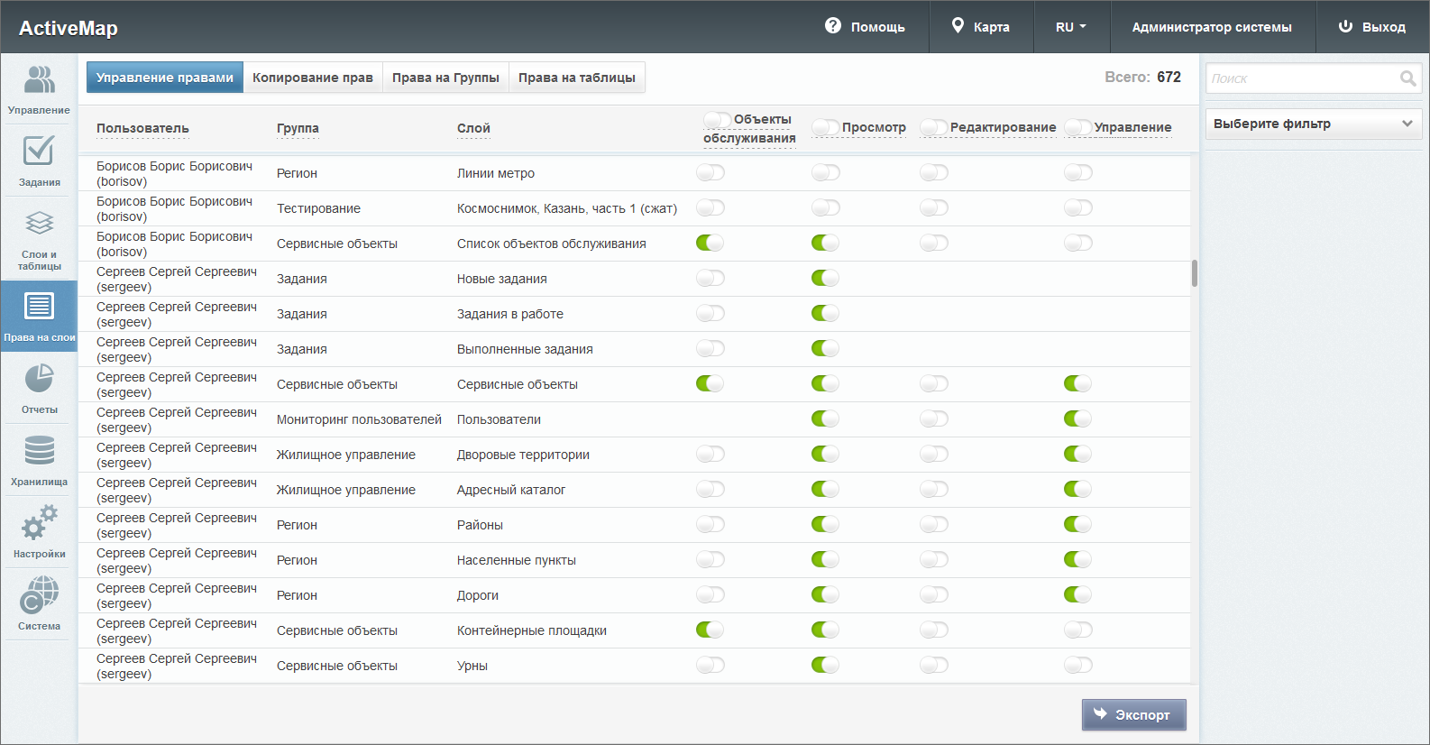Expand the Выберите фильтр dropdown
Image resolution: width=1430 pixels, height=745 pixels.
tap(1314, 124)
